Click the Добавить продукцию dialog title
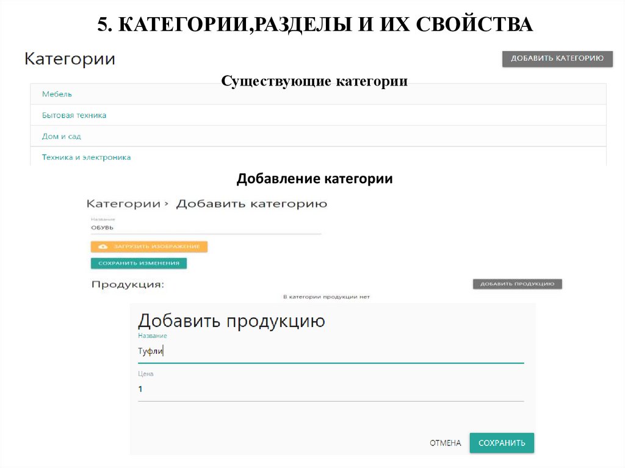The height and width of the screenshot is (468, 625). [233, 321]
